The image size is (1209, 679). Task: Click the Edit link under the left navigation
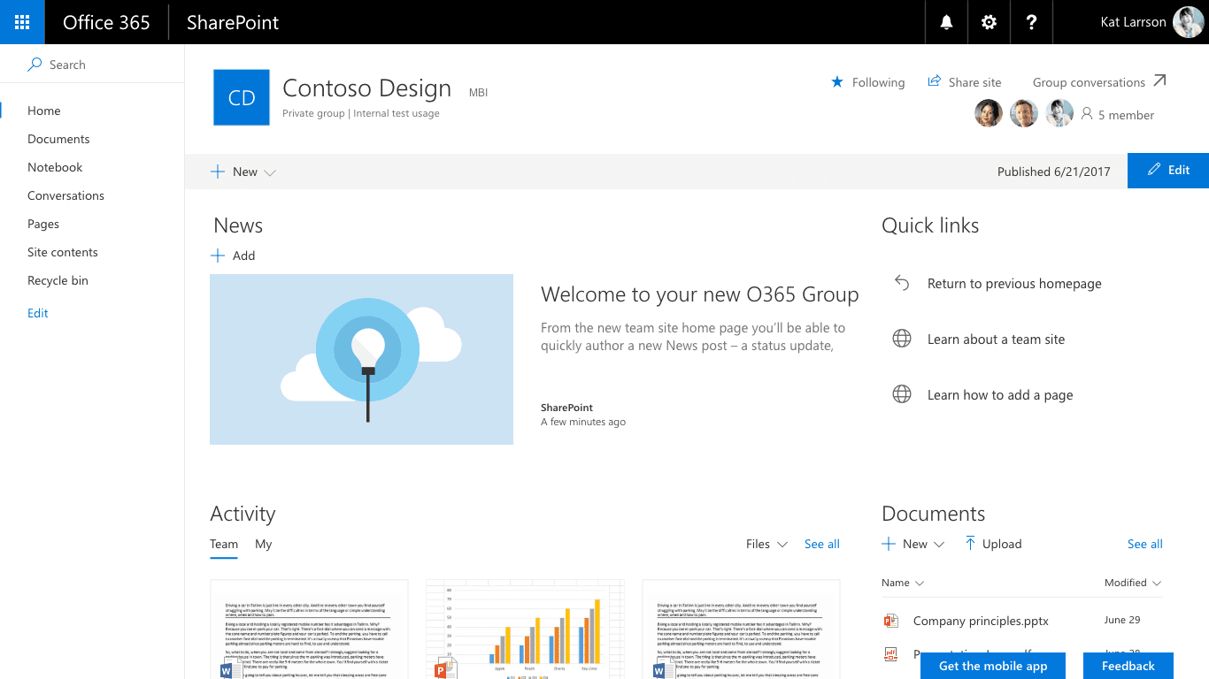coord(38,313)
